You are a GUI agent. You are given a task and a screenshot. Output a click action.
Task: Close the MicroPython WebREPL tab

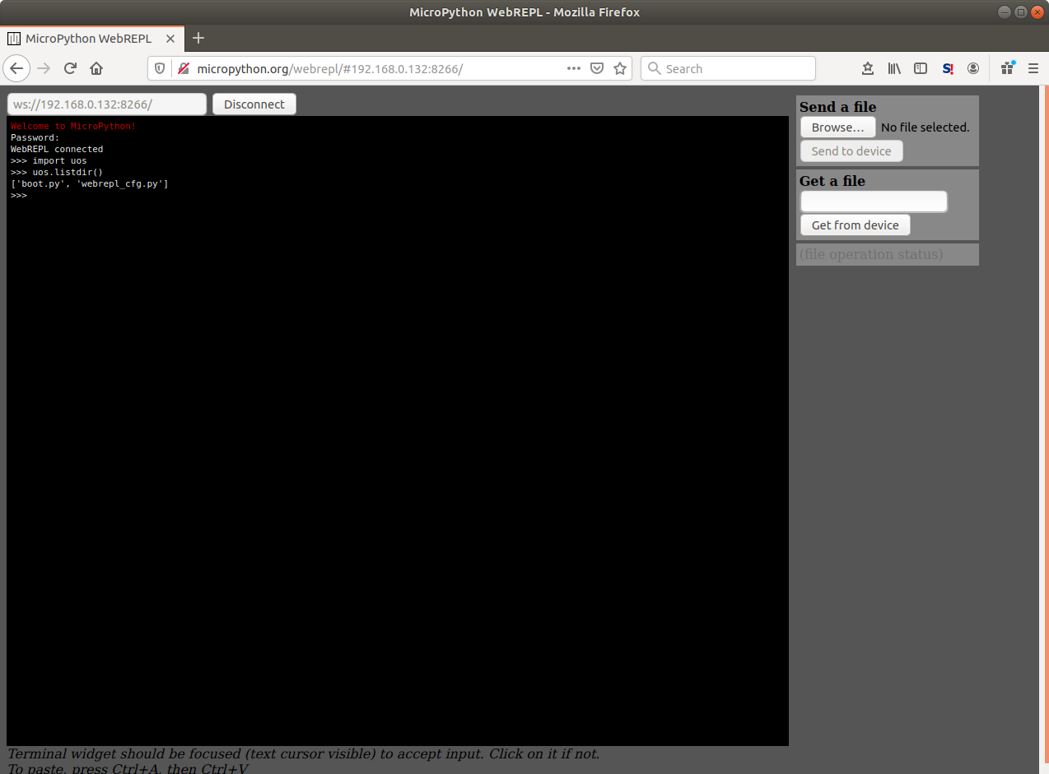tap(170, 39)
